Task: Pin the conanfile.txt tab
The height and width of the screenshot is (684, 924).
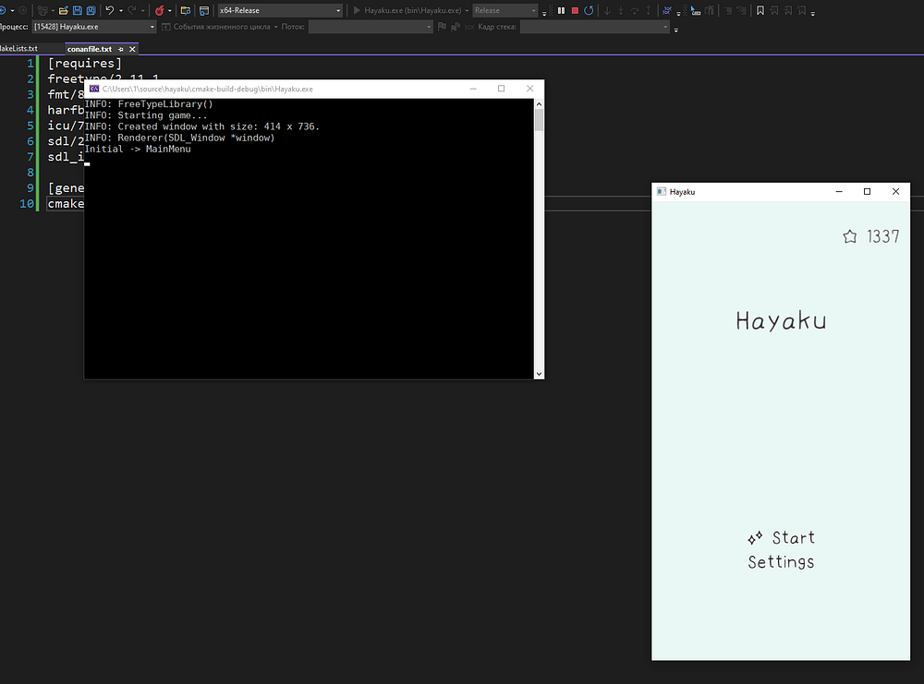Action: (x=121, y=48)
